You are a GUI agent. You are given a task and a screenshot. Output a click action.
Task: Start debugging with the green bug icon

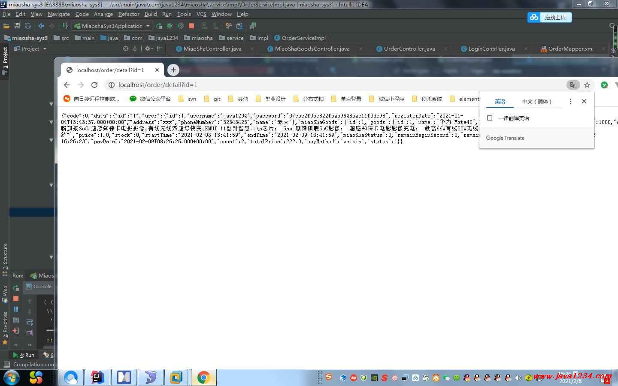click(x=170, y=26)
